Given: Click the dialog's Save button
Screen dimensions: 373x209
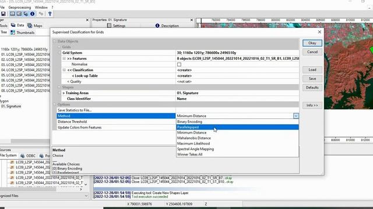Looking at the screenshot, I should tap(312, 79).
